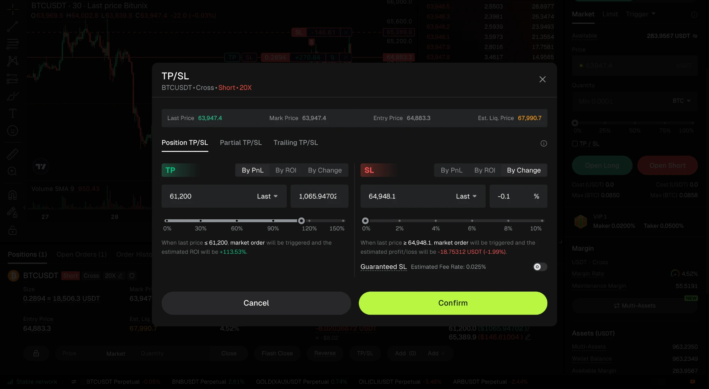Click the TP PnL amount field
This screenshot has height=389, width=709.
319,196
